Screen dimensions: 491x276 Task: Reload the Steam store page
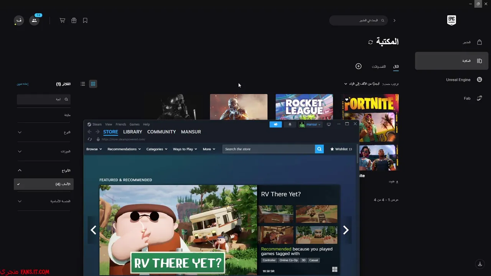coord(90,139)
